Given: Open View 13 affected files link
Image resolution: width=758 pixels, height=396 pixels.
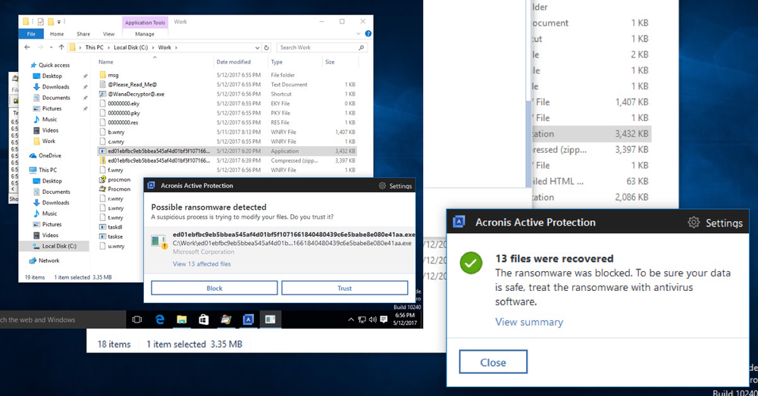Looking at the screenshot, I should click(202, 263).
